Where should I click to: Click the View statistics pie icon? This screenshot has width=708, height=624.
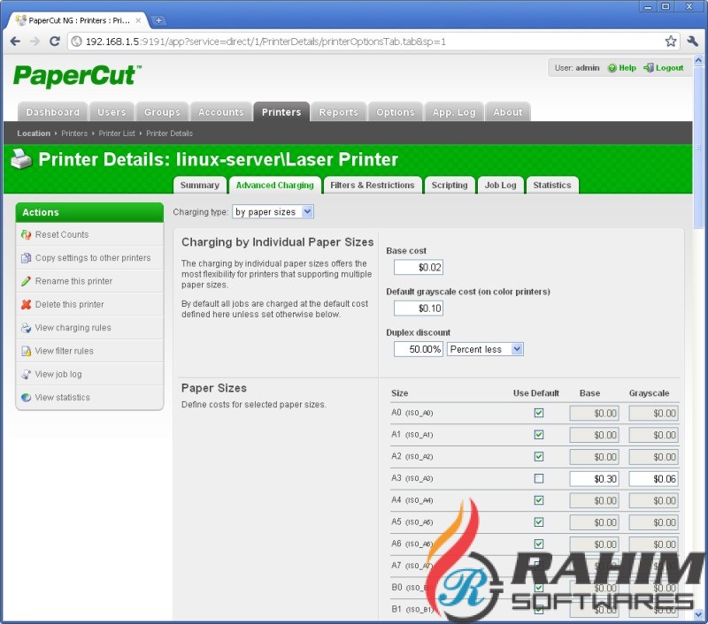pyautogui.click(x=27, y=397)
